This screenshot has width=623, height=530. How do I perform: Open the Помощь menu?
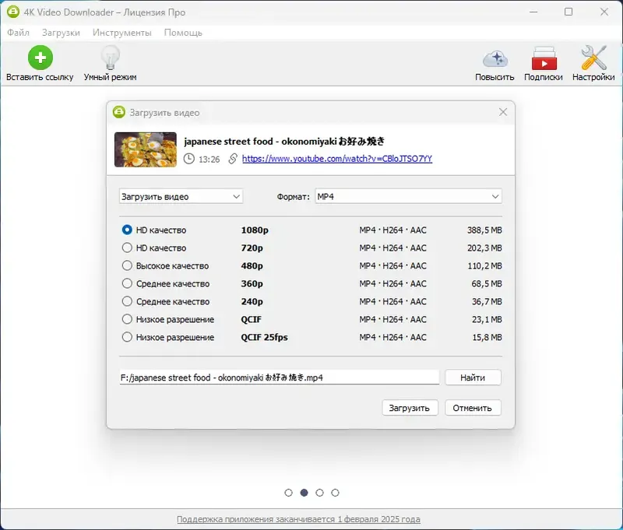point(183,33)
